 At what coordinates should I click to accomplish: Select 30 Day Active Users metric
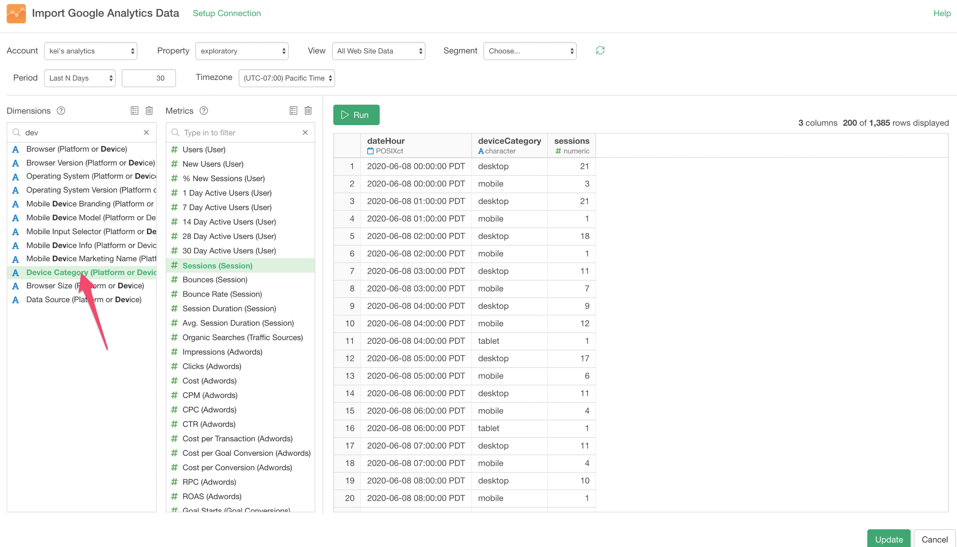point(241,251)
